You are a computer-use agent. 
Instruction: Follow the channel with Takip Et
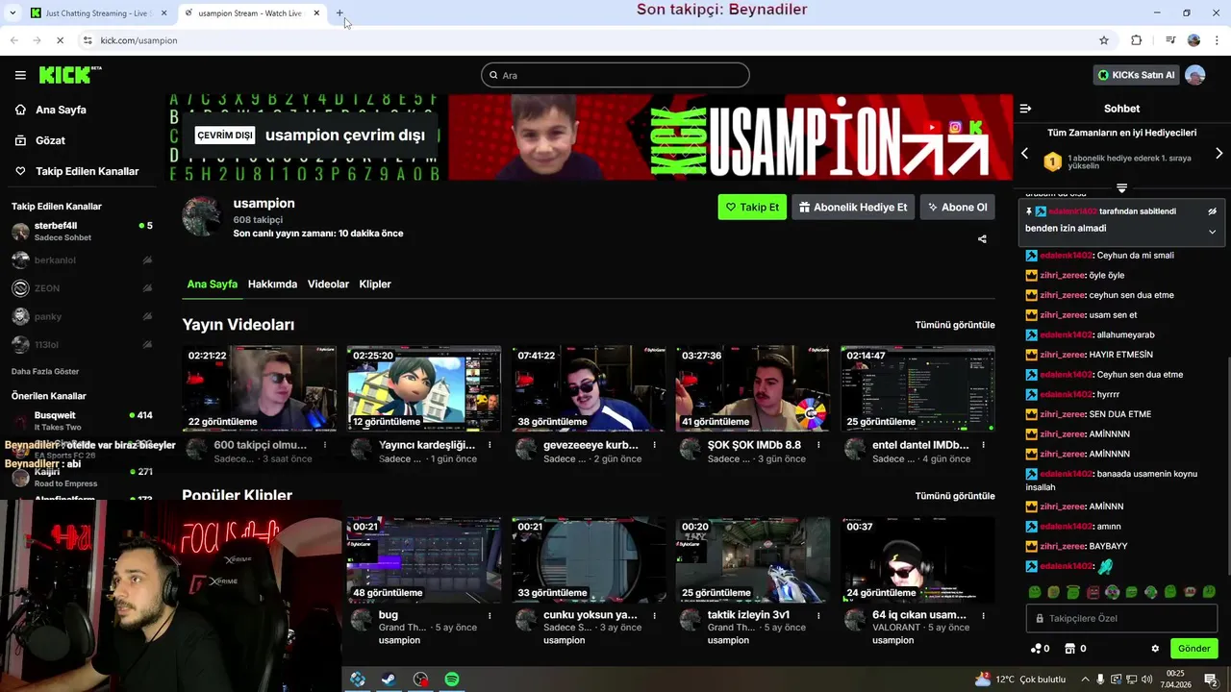752,207
